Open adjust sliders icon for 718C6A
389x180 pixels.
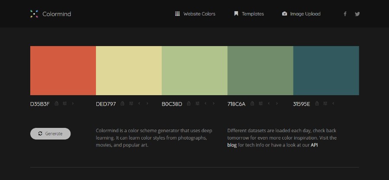click(261, 104)
